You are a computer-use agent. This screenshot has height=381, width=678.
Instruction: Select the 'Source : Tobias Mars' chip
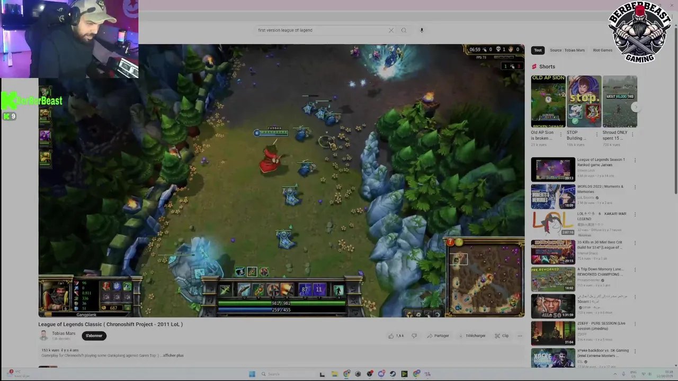pyautogui.click(x=567, y=50)
